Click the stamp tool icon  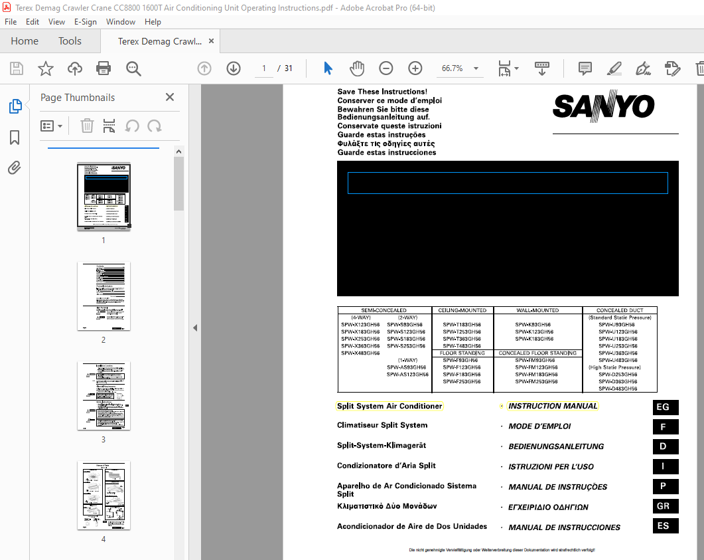click(672, 68)
